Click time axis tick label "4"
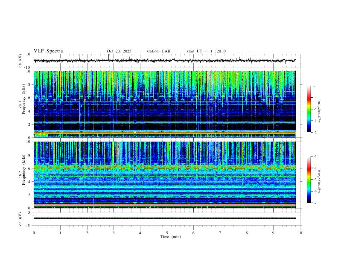The width and height of the screenshot is (338, 261). [x=140, y=233]
